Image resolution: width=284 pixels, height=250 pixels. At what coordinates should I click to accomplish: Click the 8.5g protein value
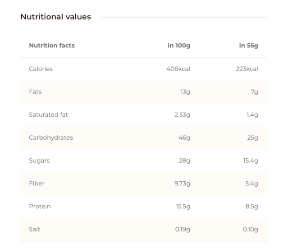(x=252, y=206)
